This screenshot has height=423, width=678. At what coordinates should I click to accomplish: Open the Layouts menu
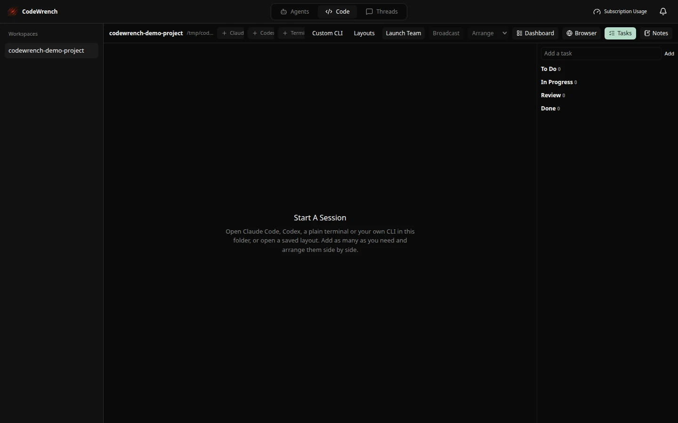364,33
